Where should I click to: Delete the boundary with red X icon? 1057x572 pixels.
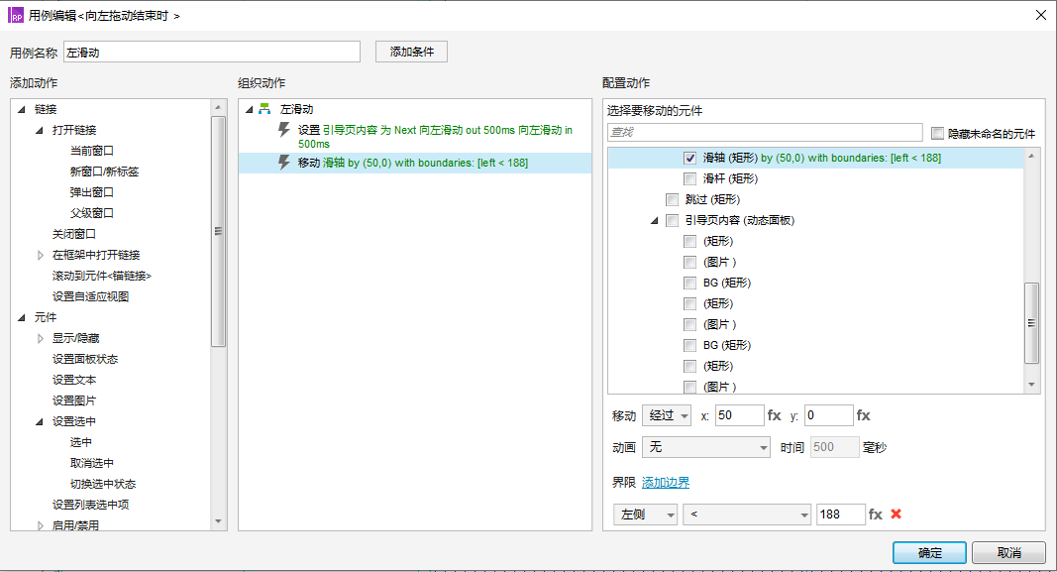[x=896, y=514]
